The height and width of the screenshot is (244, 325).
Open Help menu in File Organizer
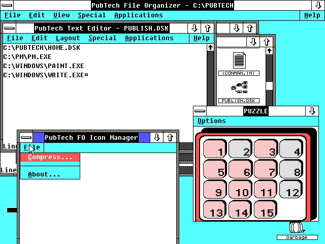tap(312, 15)
